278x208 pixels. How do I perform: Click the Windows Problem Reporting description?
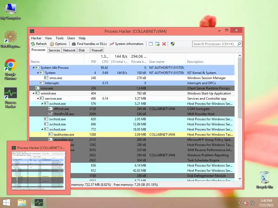click(208, 155)
